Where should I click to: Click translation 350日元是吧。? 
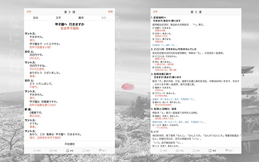[x=38, y=69]
